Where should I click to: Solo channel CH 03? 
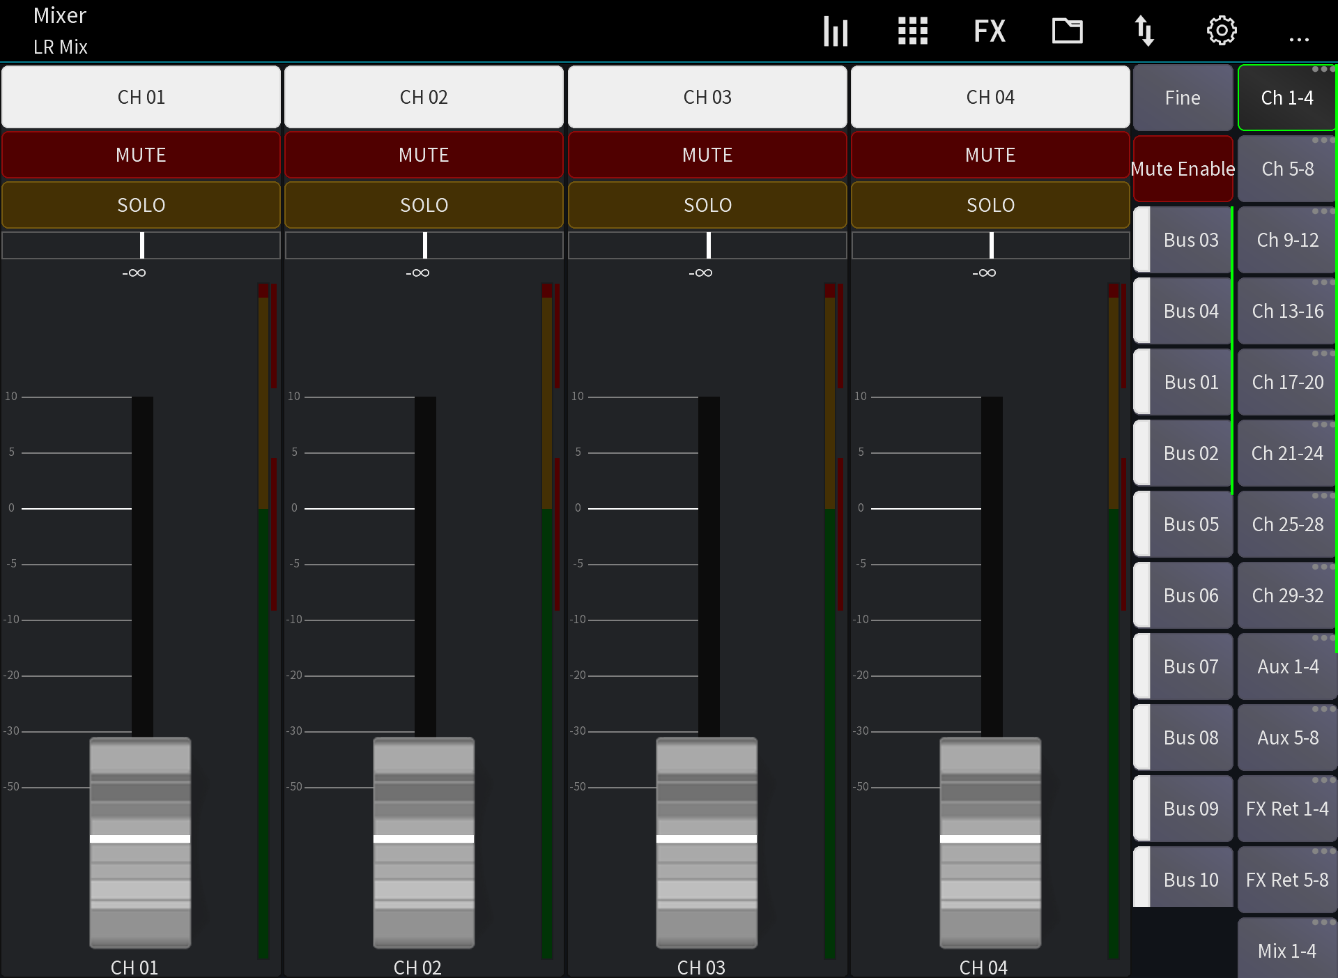point(707,205)
